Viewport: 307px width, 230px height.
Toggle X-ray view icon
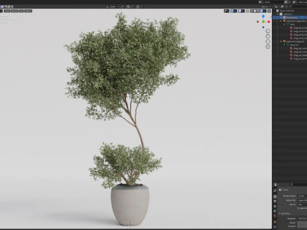(248, 11)
